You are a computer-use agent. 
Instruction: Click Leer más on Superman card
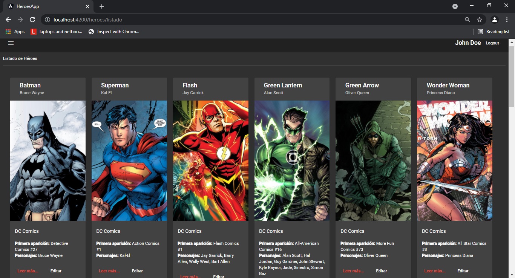(109, 271)
